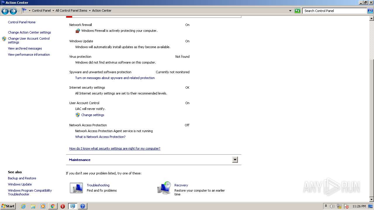Open What is Network Access Protection?
The height and width of the screenshot is (210, 374).
point(100,137)
